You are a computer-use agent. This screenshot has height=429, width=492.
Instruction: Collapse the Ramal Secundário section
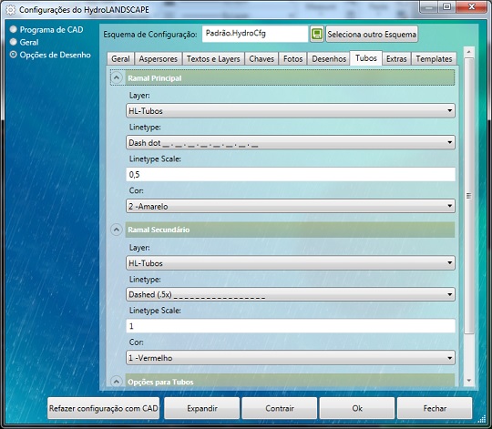[117, 230]
